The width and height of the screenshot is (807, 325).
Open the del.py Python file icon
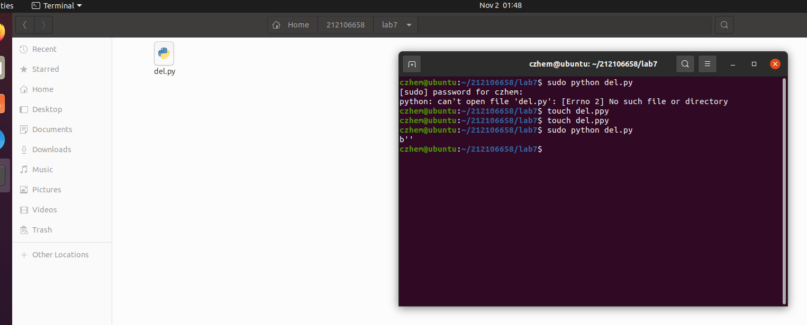[x=164, y=53]
